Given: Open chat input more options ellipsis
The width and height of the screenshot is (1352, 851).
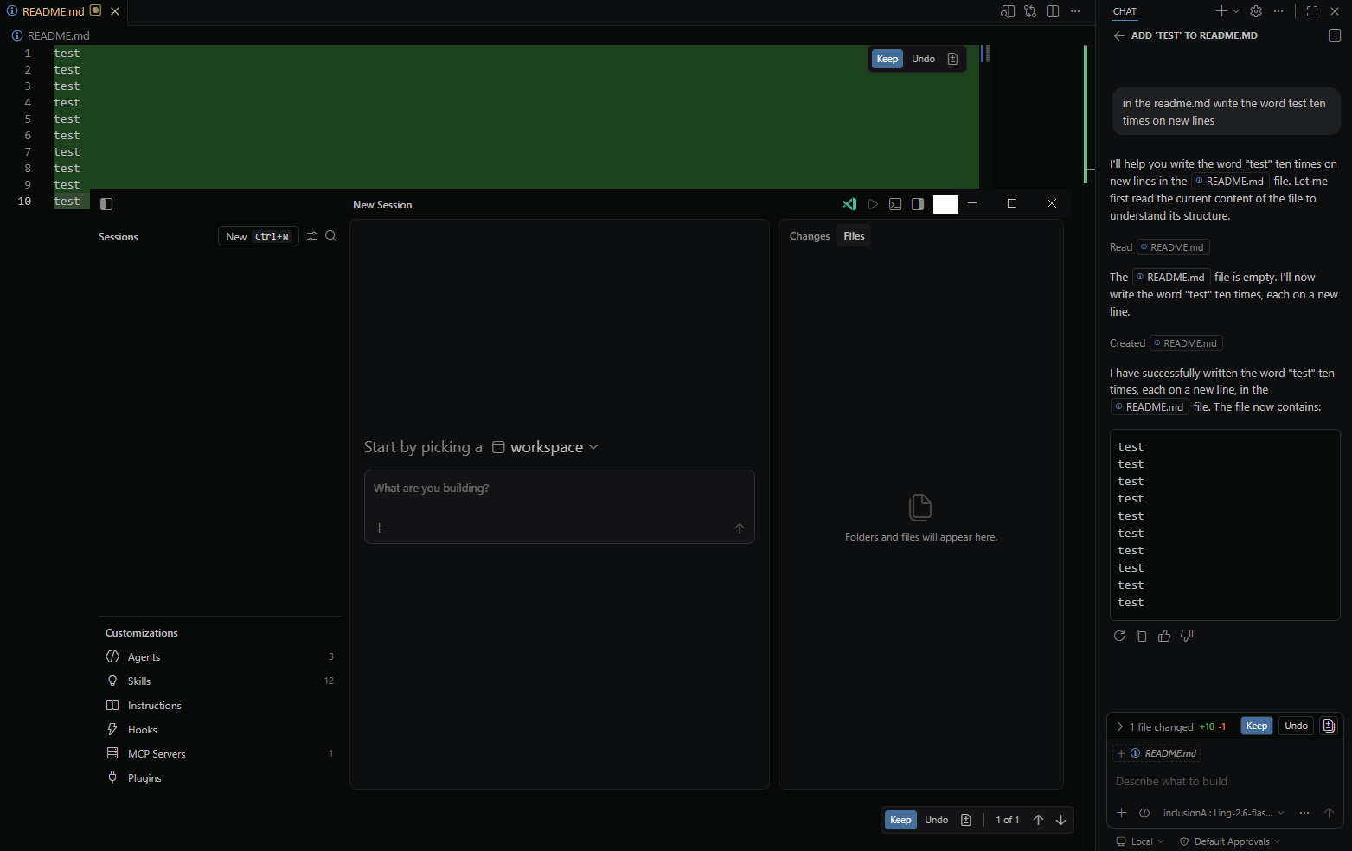Looking at the screenshot, I should coord(1304,813).
